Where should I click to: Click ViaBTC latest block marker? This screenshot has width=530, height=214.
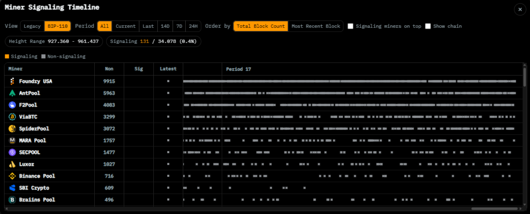coord(168,117)
